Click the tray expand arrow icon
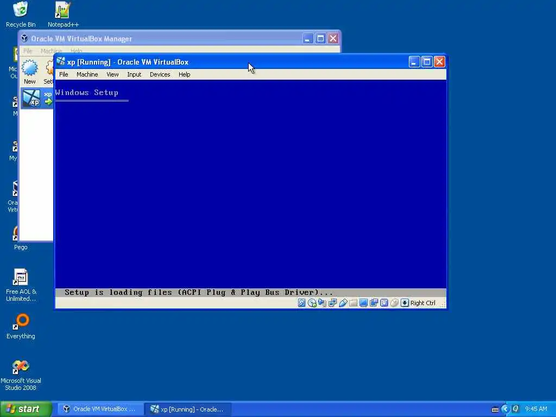 (x=506, y=409)
